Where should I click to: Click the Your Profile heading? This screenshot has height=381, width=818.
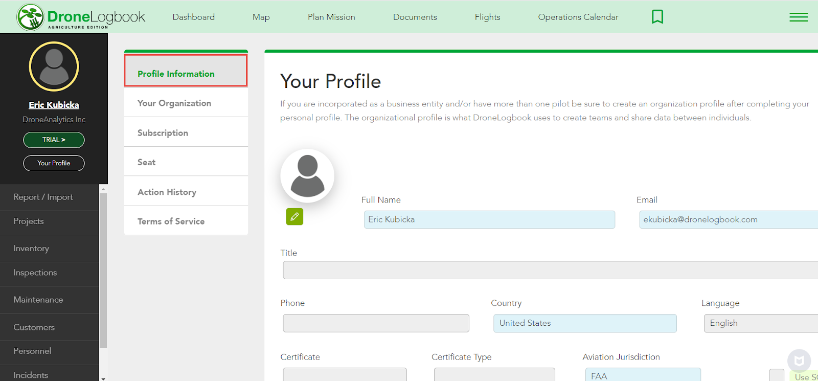tap(330, 81)
